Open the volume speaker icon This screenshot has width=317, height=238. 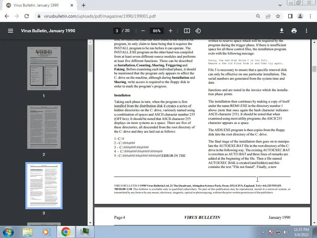click(x=285, y=232)
